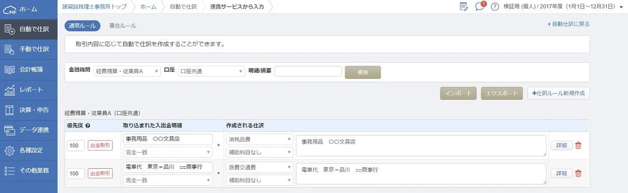Click 自動仕訳に戻る link

pyautogui.click(x=569, y=24)
